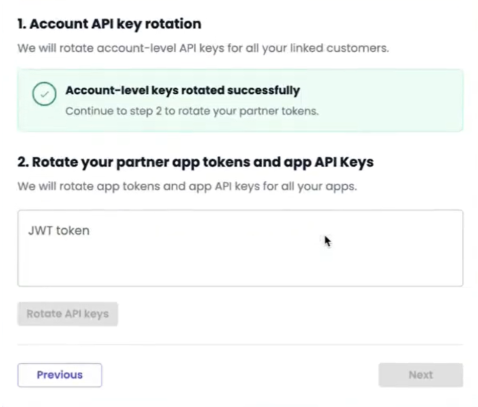Select the Account API key rotation heading
This screenshot has width=478, height=407.
pos(109,24)
